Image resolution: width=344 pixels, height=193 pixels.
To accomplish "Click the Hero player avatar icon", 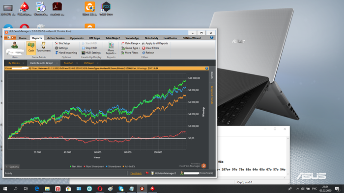I will (14, 46).
